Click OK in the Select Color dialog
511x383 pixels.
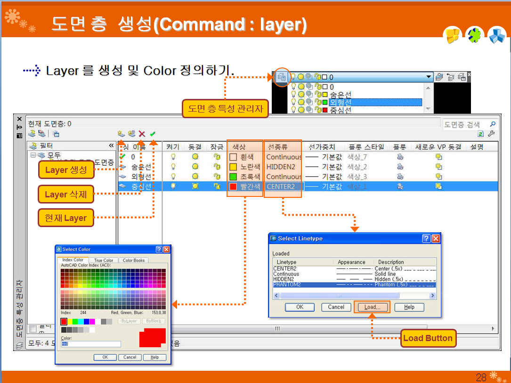pyautogui.click(x=105, y=357)
